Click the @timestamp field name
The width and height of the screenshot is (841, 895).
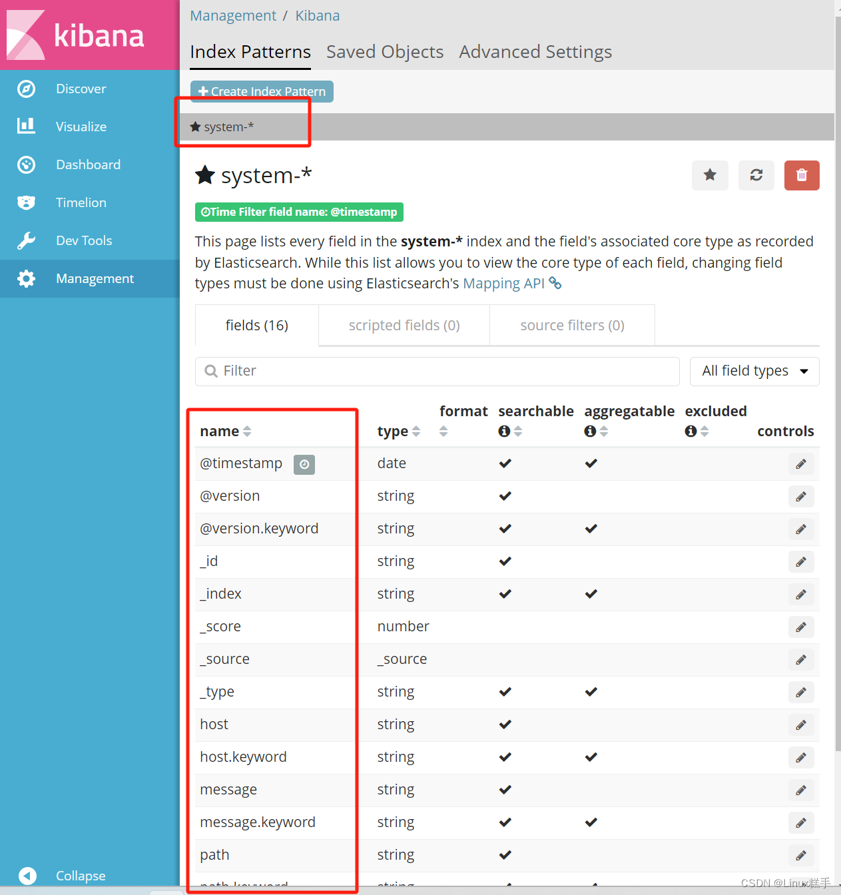click(241, 463)
